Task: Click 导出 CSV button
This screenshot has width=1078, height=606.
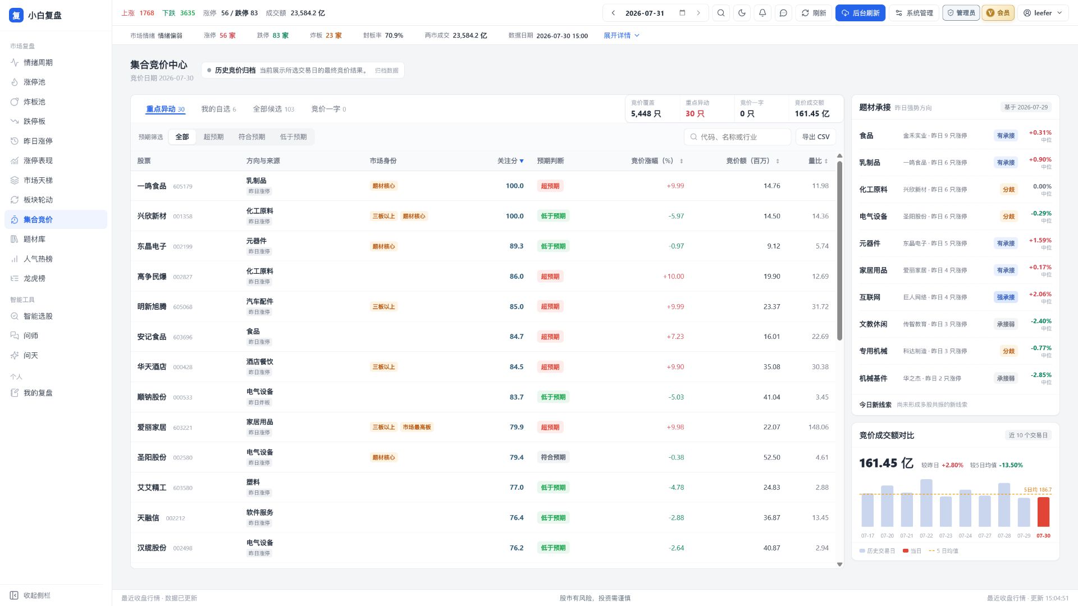Action: click(x=815, y=137)
